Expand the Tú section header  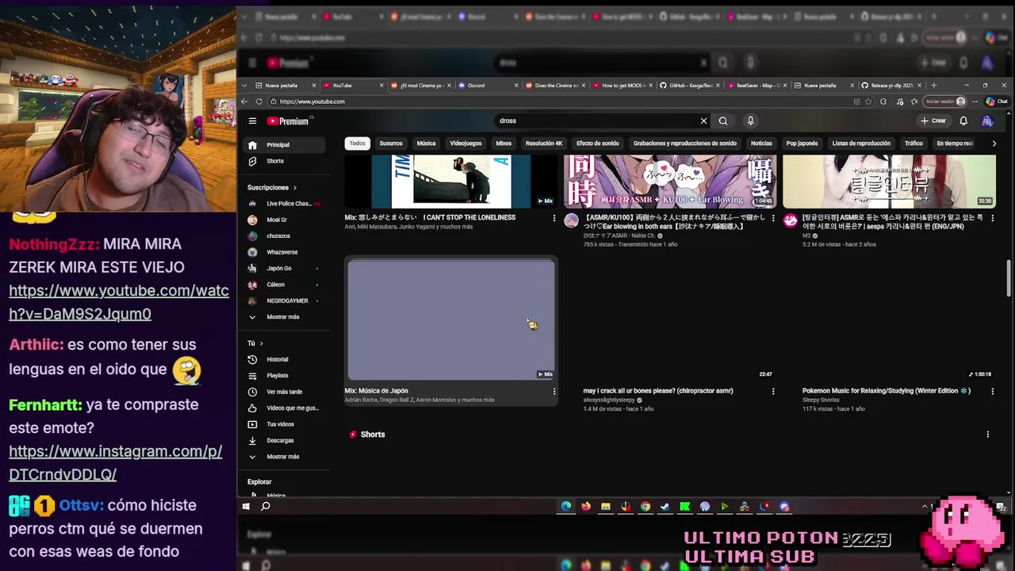255,343
